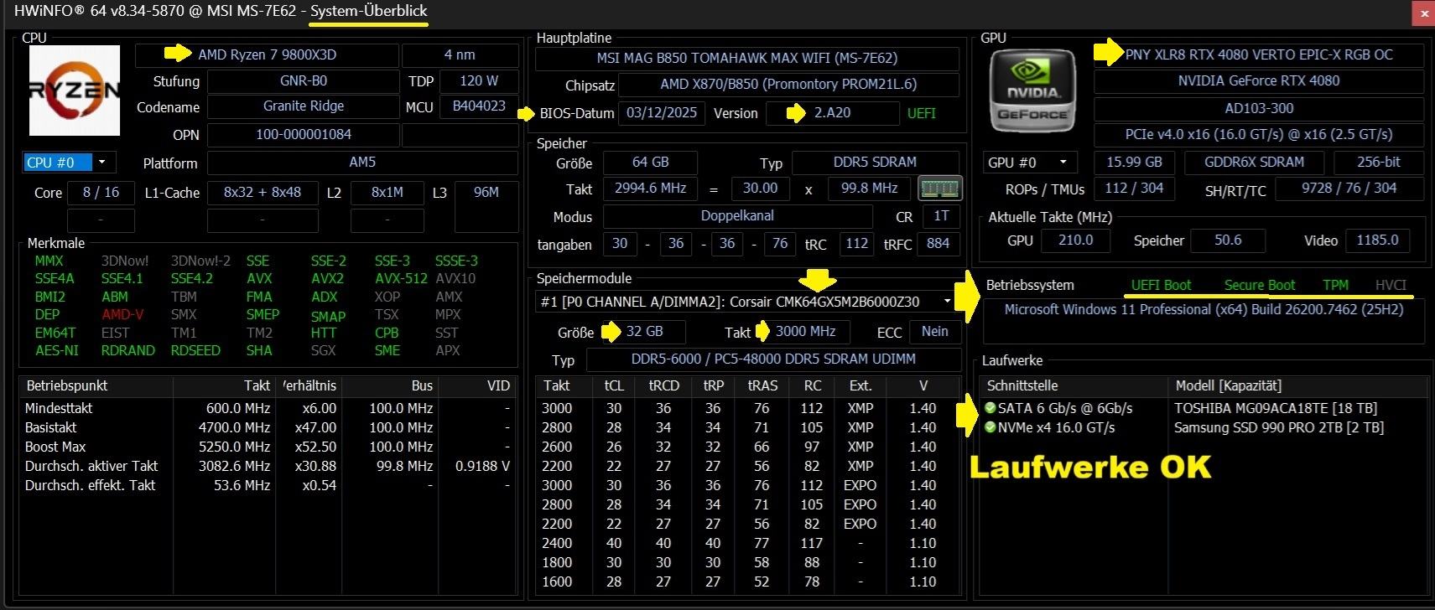Click the GNR-B0 stepping value
Image resolution: width=1435 pixels, height=610 pixels.
click(304, 81)
